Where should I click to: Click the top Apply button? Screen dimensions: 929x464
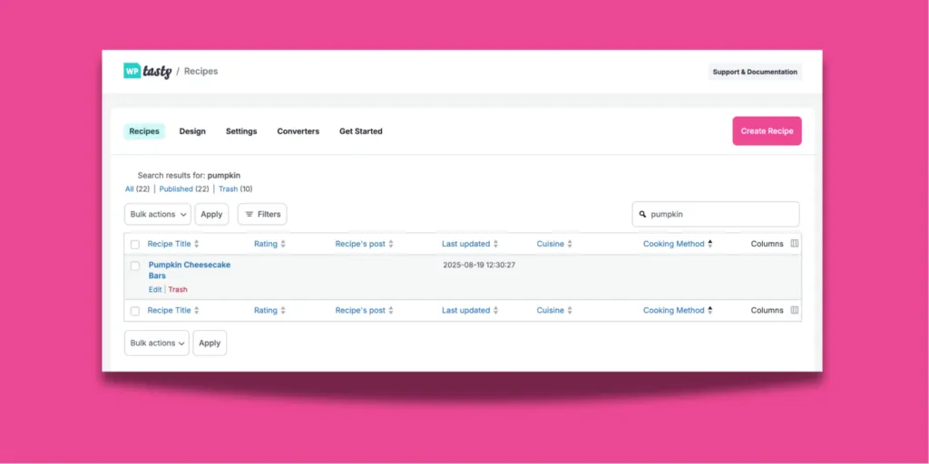[211, 214]
